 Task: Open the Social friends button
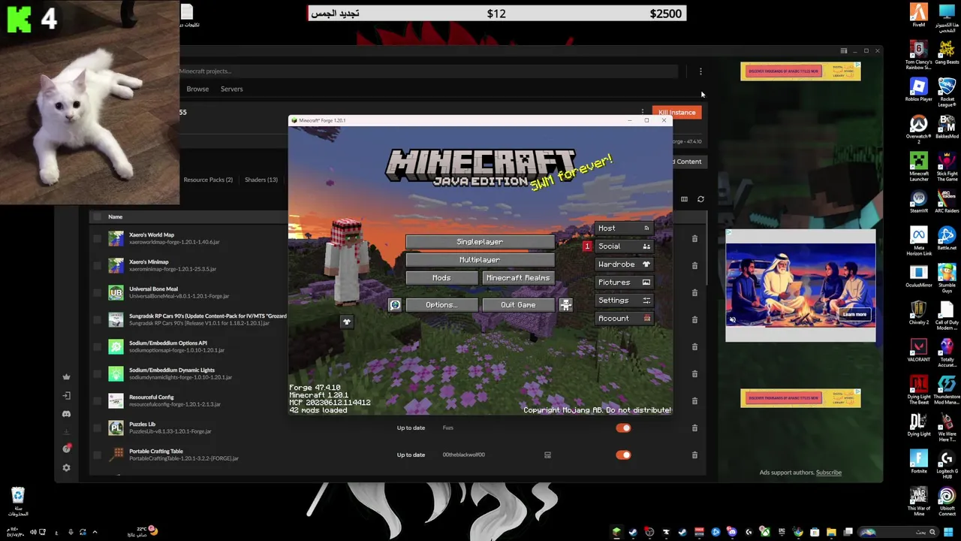pyautogui.click(x=624, y=246)
